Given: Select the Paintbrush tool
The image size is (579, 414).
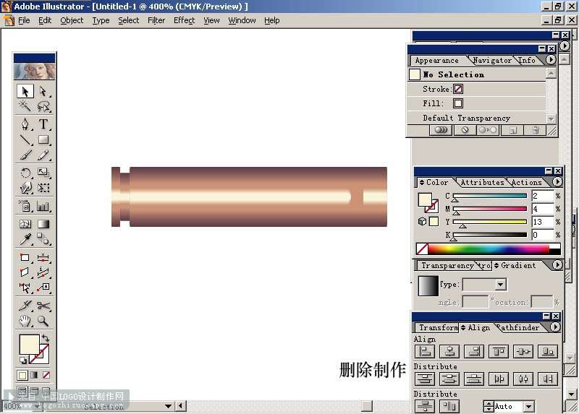Looking at the screenshot, I should tap(25, 155).
